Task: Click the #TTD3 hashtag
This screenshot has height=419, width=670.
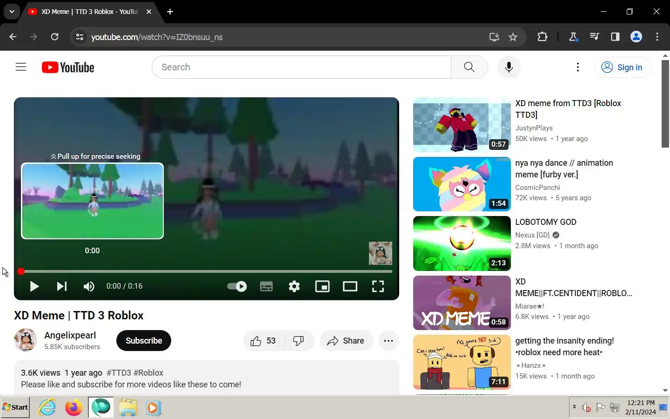Action: (x=119, y=373)
